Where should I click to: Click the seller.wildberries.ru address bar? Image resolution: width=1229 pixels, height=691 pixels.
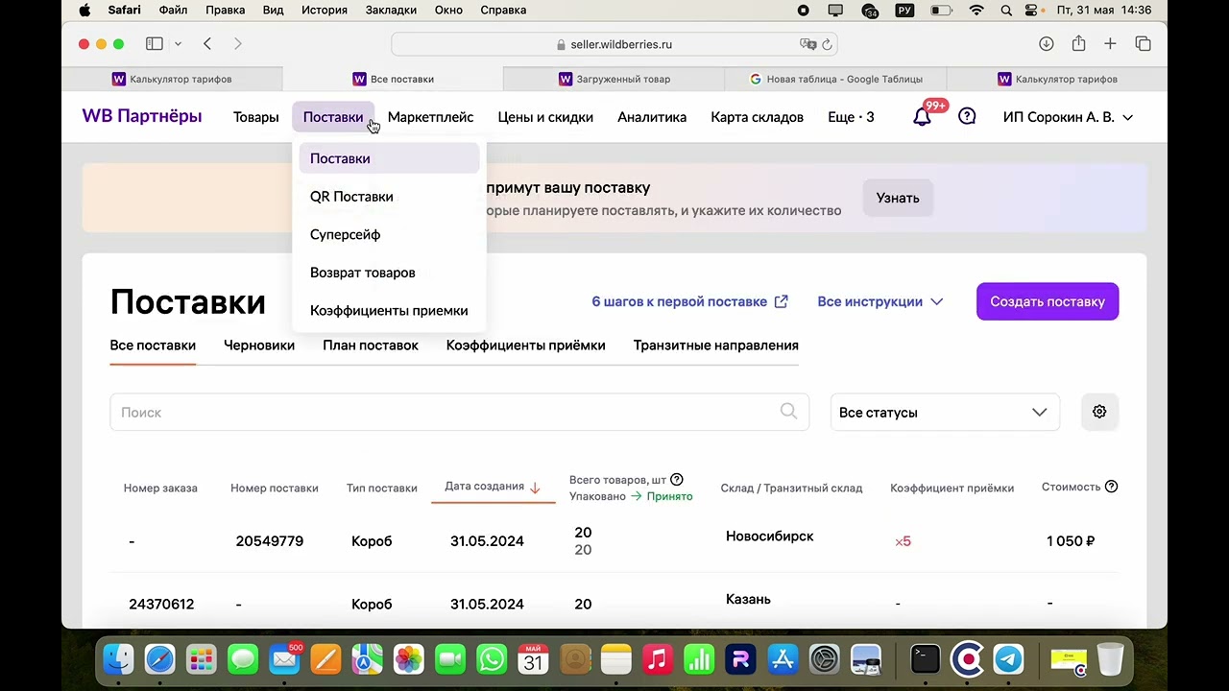tap(614, 44)
